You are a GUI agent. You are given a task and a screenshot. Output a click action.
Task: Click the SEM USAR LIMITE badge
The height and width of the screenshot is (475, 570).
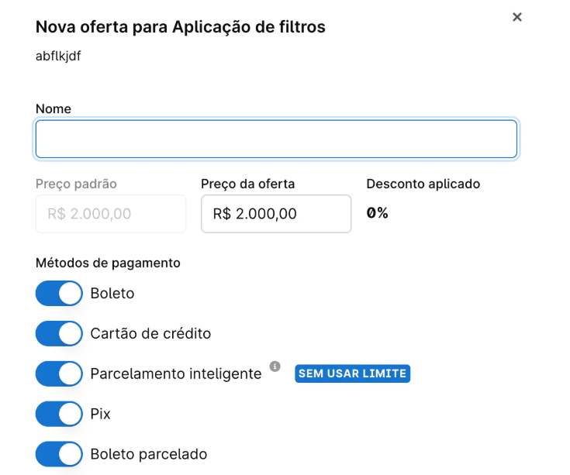click(352, 373)
